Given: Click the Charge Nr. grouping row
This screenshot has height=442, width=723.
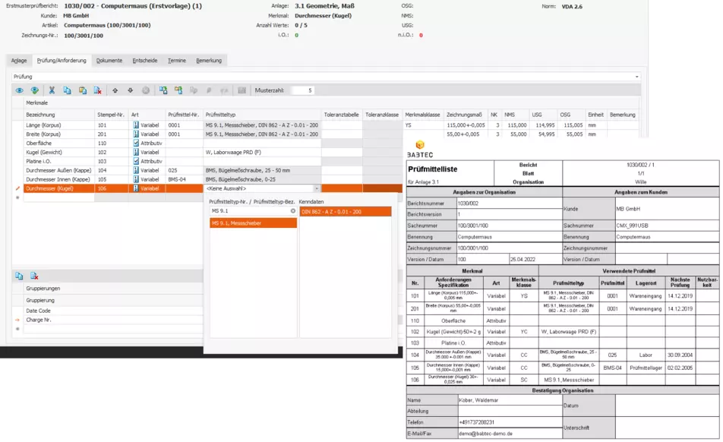Looking at the screenshot, I should coord(113,320).
